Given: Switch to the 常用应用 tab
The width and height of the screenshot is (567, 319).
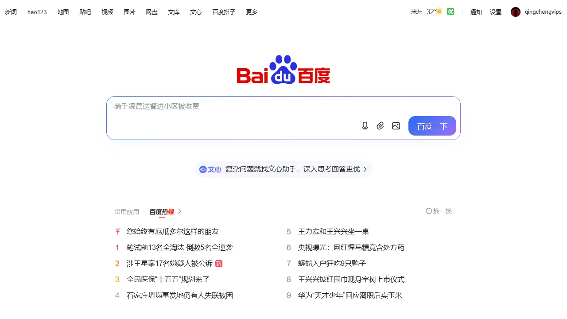Looking at the screenshot, I should [127, 212].
